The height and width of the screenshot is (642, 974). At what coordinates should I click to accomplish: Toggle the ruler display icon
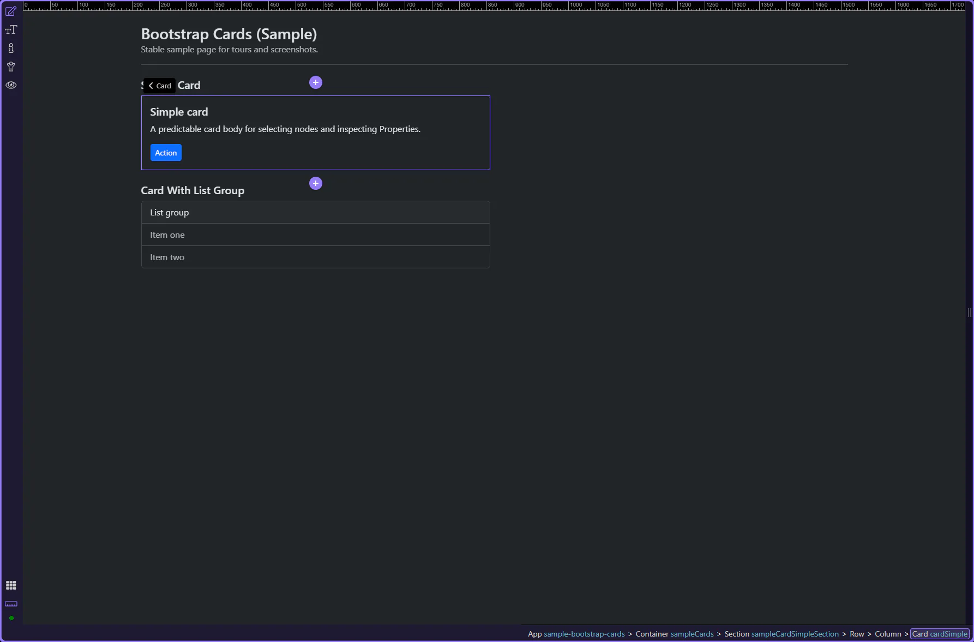click(x=11, y=604)
